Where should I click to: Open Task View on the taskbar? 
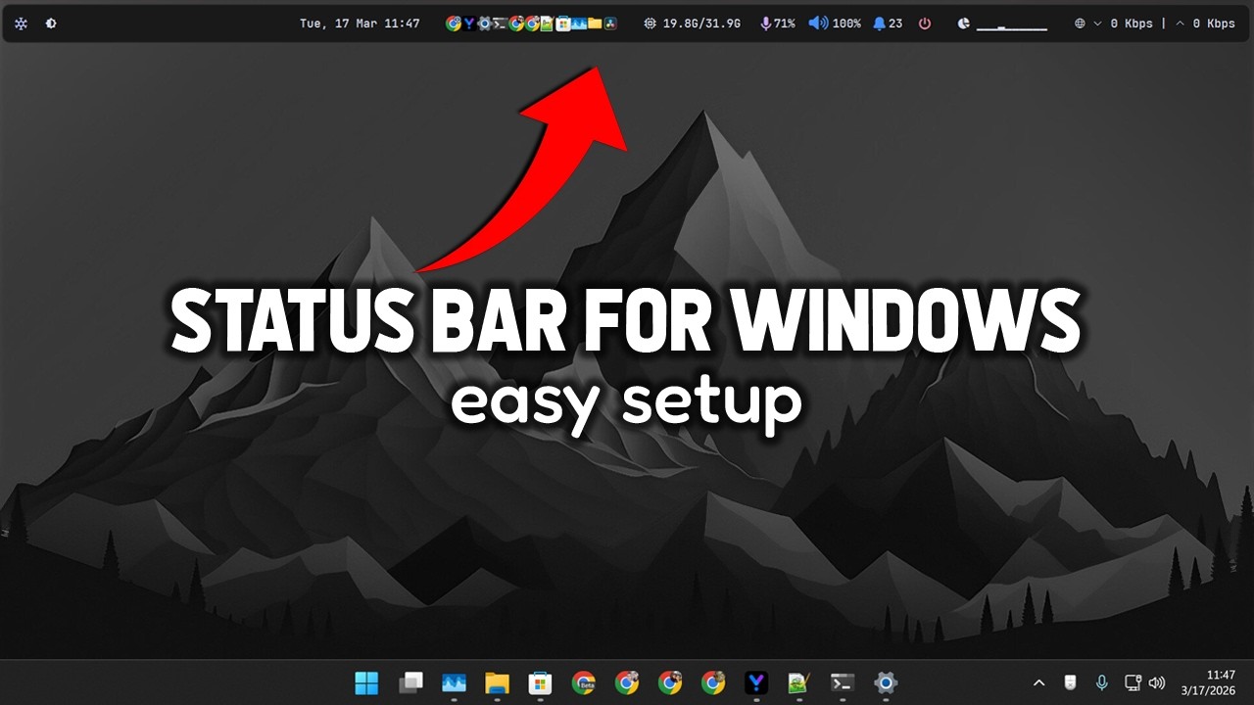point(410,682)
